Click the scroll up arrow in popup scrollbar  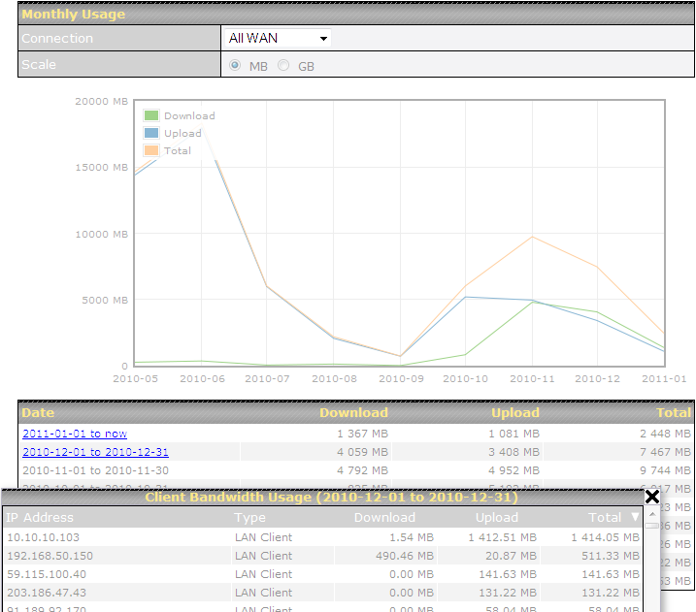pyautogui.click(x=652, y=514)
